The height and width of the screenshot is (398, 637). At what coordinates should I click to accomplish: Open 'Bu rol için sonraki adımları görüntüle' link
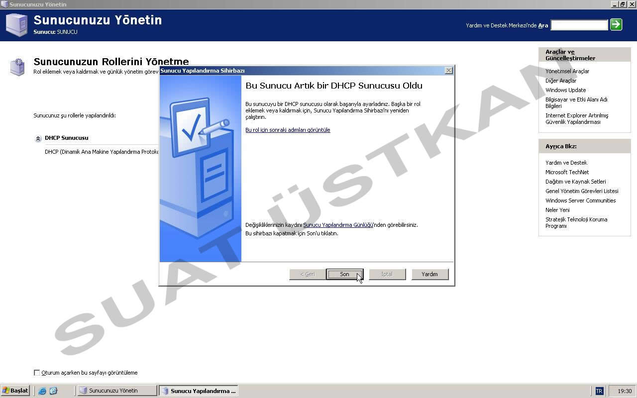point(288,130)
